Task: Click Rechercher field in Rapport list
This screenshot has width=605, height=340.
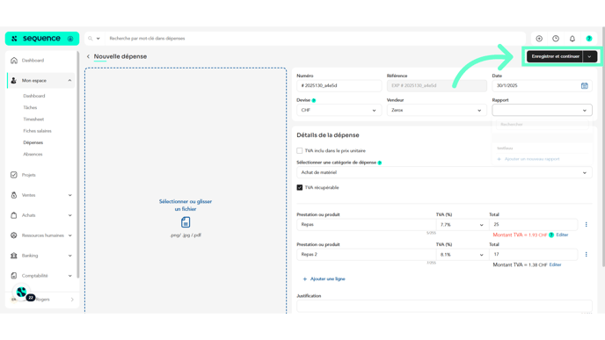Action: coord(542,125)
